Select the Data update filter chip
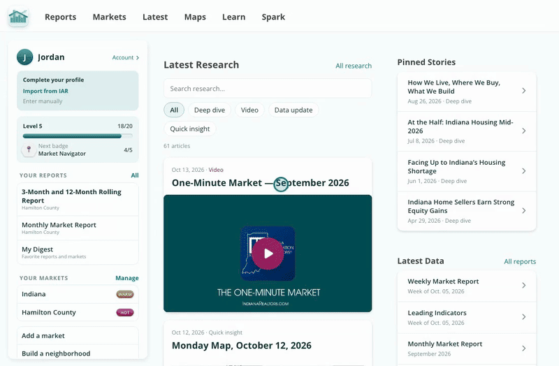 (x=293, y=110)
